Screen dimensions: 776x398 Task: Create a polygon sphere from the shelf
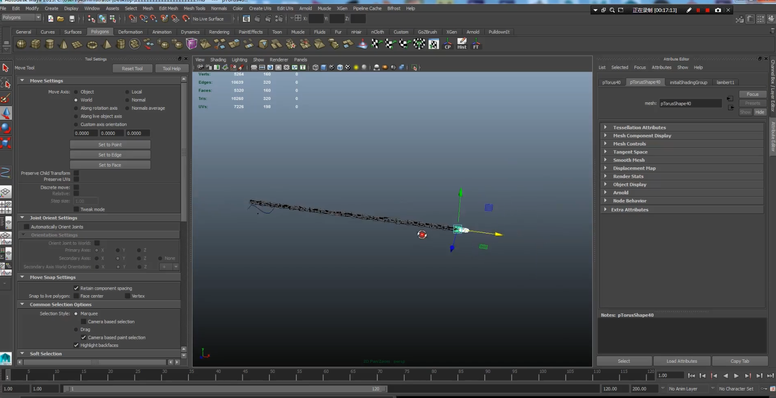click(x=21, y=44)
